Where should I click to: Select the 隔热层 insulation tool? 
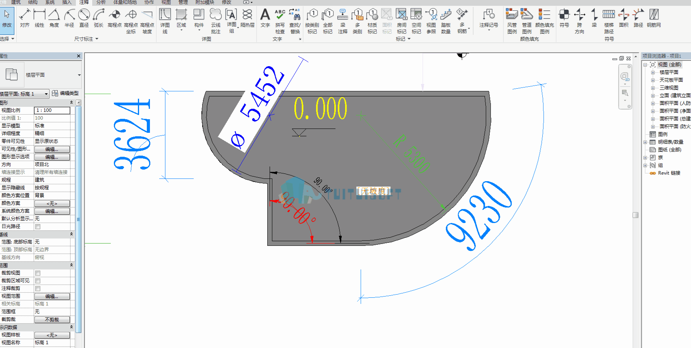coord(248,18)
